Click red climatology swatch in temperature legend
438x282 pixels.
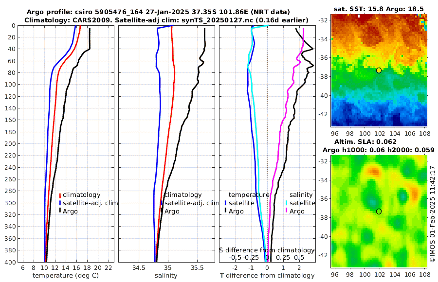[60, 195]
